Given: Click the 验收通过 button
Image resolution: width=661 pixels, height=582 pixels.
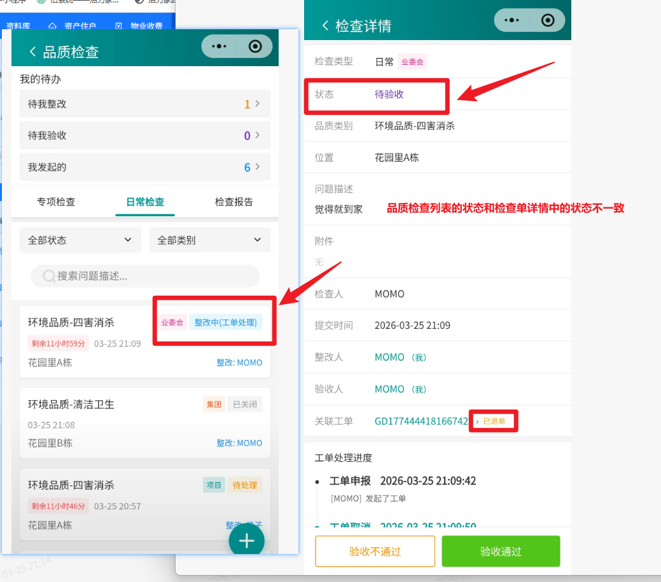Looking at the screenshot, I should (x=501, y=551).
